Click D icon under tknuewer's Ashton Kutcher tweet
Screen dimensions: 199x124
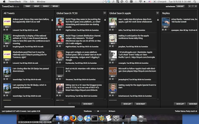pos(57,79)
